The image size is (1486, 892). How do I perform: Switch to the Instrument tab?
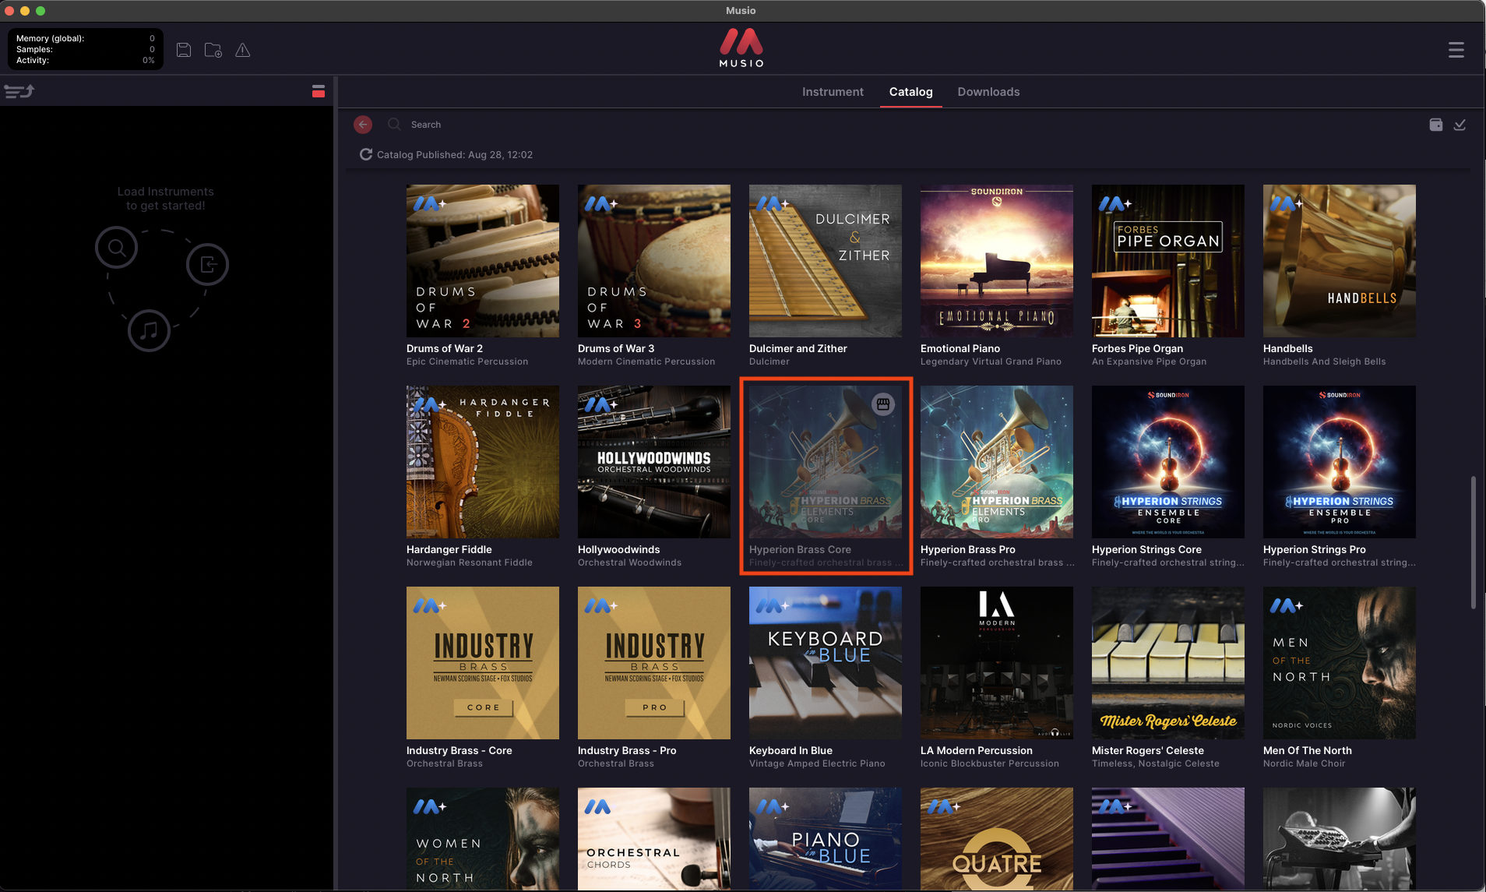[x=833, y=91]
